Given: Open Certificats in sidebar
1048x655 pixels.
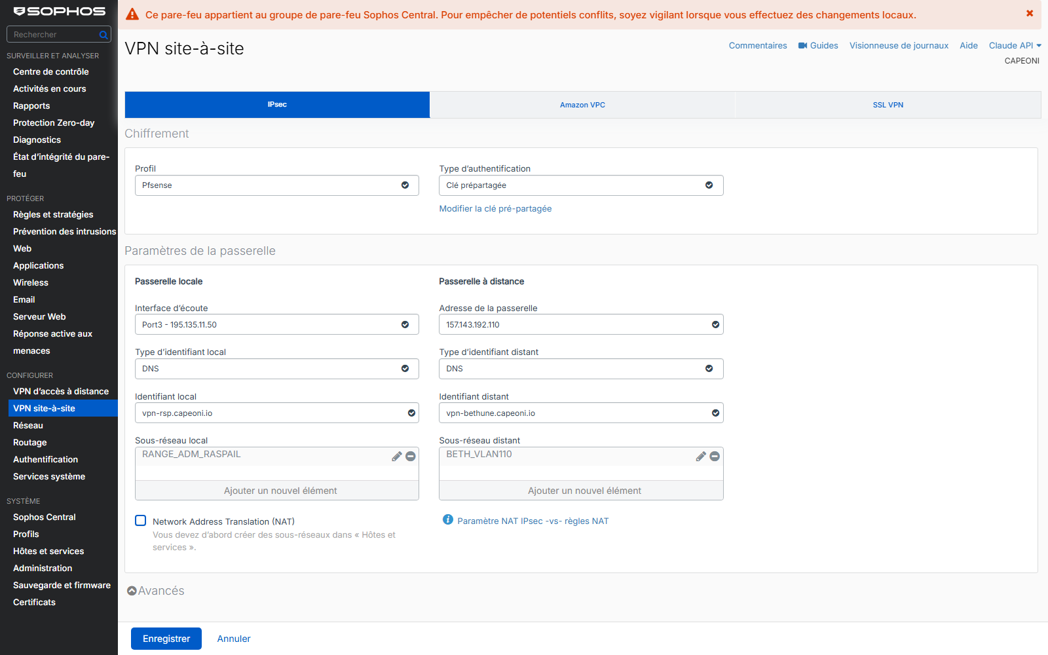Looking at the screenshot, I should (34, 603).
